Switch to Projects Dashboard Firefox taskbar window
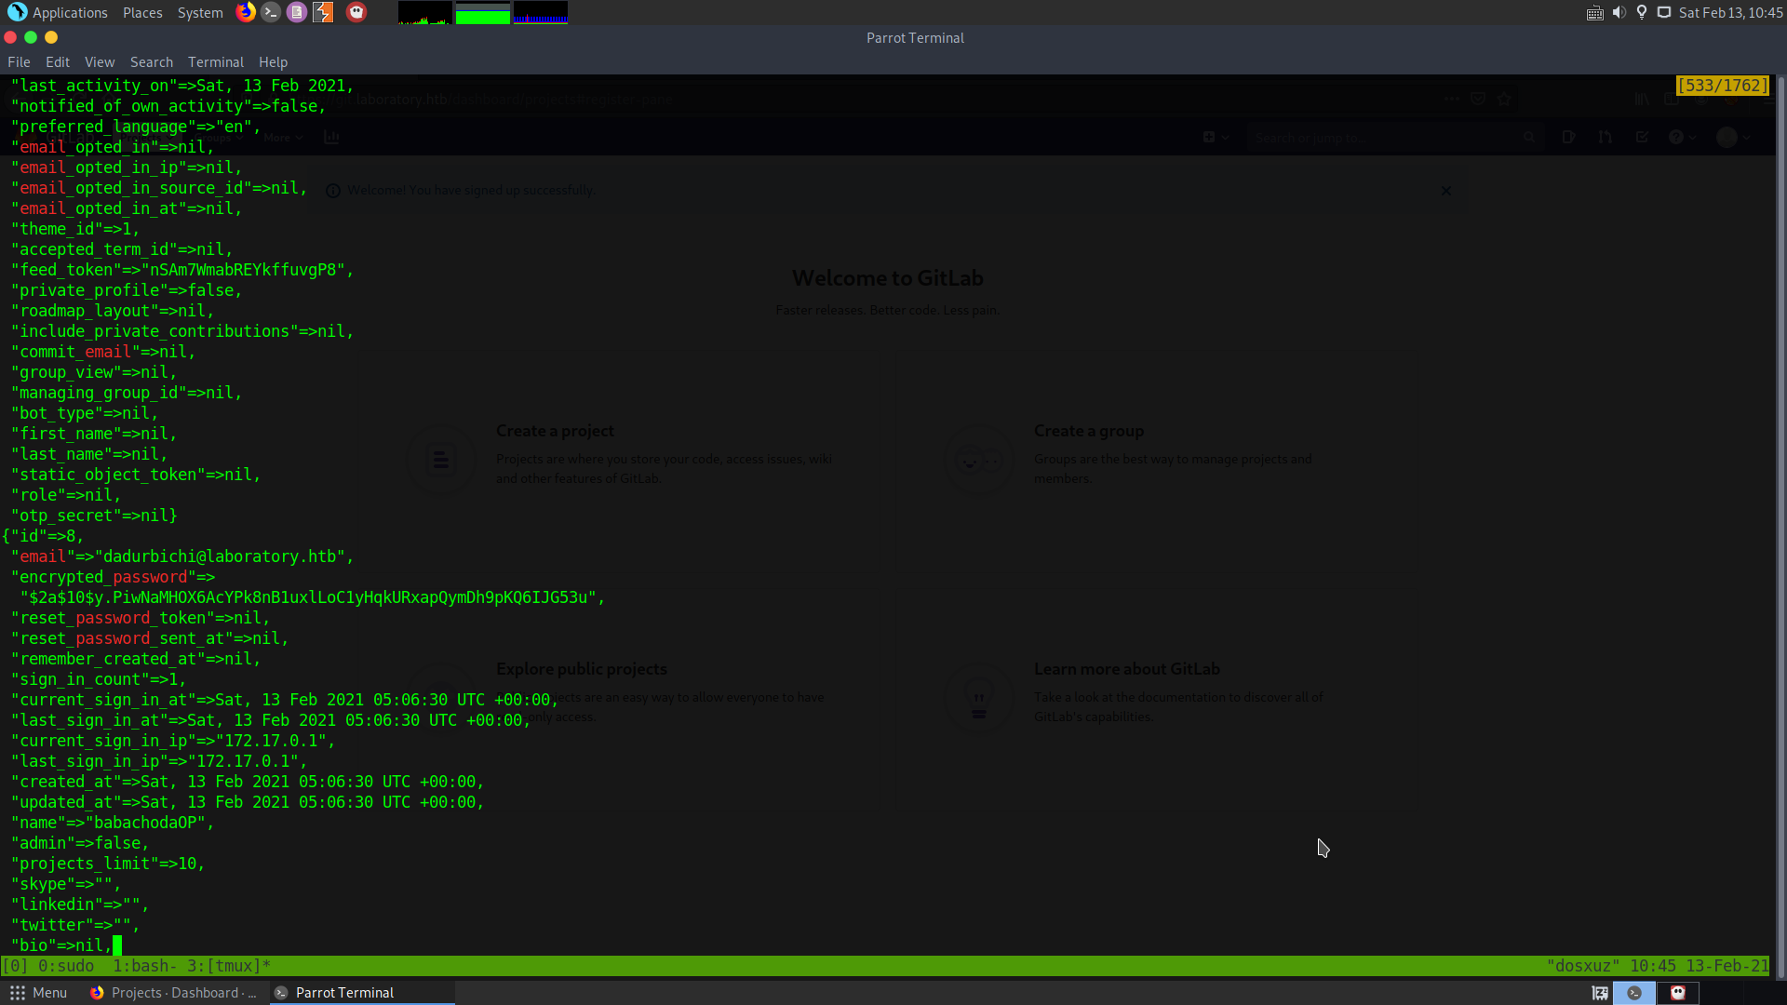The height and width of the screenshot is (1005, 1787). coord(174,993)
